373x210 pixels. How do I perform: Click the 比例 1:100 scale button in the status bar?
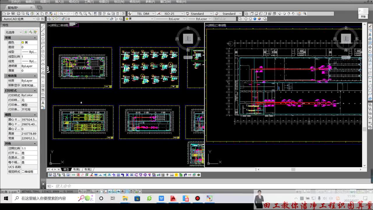pos(10,192)
